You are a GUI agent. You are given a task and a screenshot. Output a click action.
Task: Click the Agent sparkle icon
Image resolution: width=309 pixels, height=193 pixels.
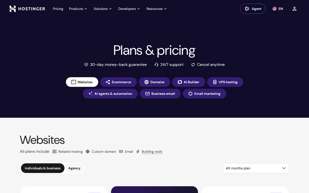(247, 9)
